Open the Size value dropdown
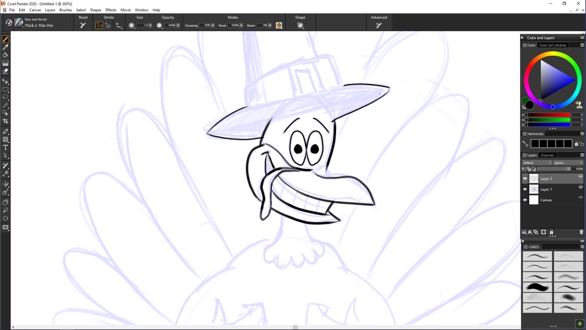 click(x=150, y=25)
